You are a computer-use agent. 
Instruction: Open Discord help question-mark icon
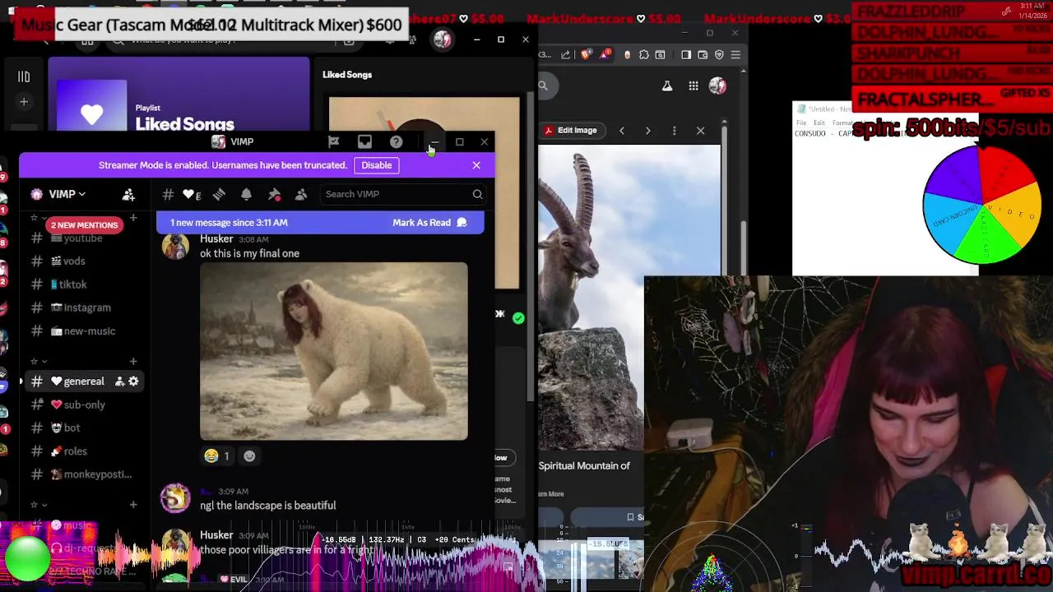click(397, 141)
